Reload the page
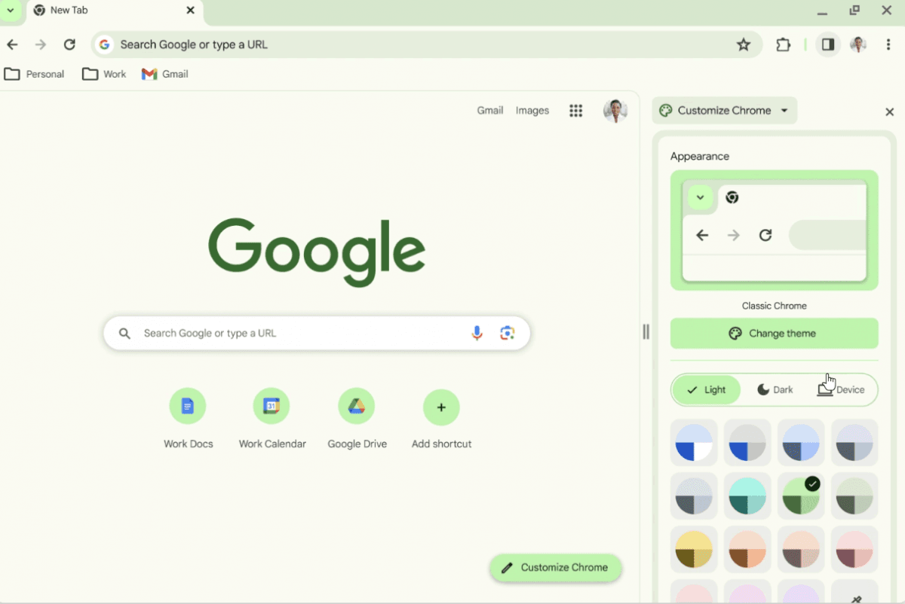The image size is (905, 604). pyautogui.click(x=69, y=44)
